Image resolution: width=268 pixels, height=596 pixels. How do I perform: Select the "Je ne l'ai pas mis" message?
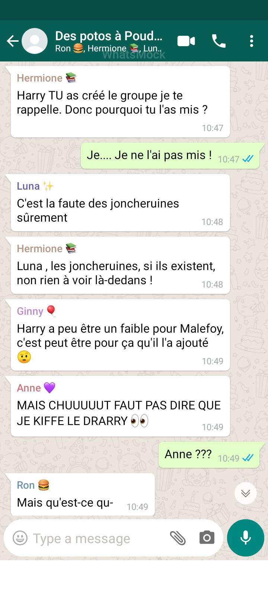(x=170, y=156)
